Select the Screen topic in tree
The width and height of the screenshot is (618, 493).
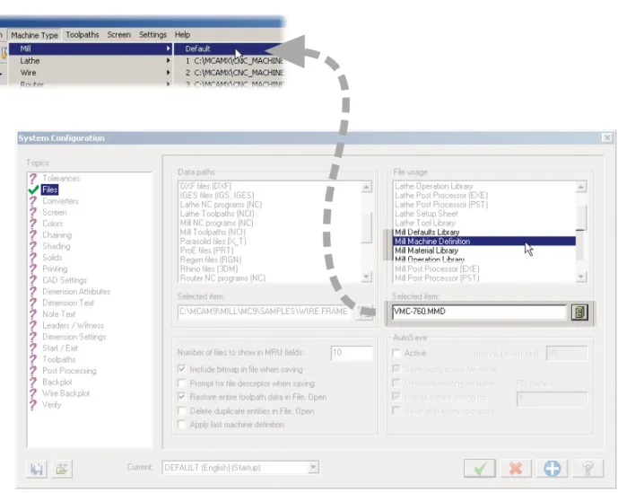point(55,212)
